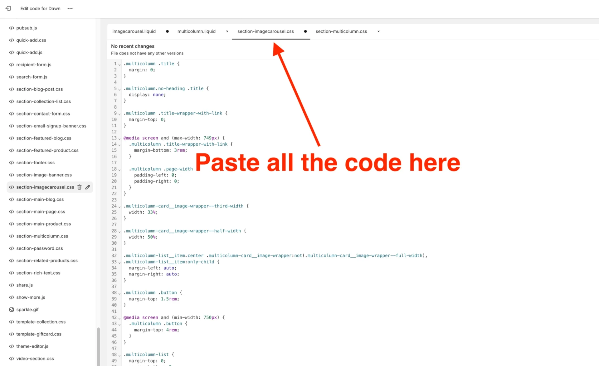Viewport: 599px width, 366px height.
Task: Close the section-multicolumn.css tab
Action: tap(378, 31)
